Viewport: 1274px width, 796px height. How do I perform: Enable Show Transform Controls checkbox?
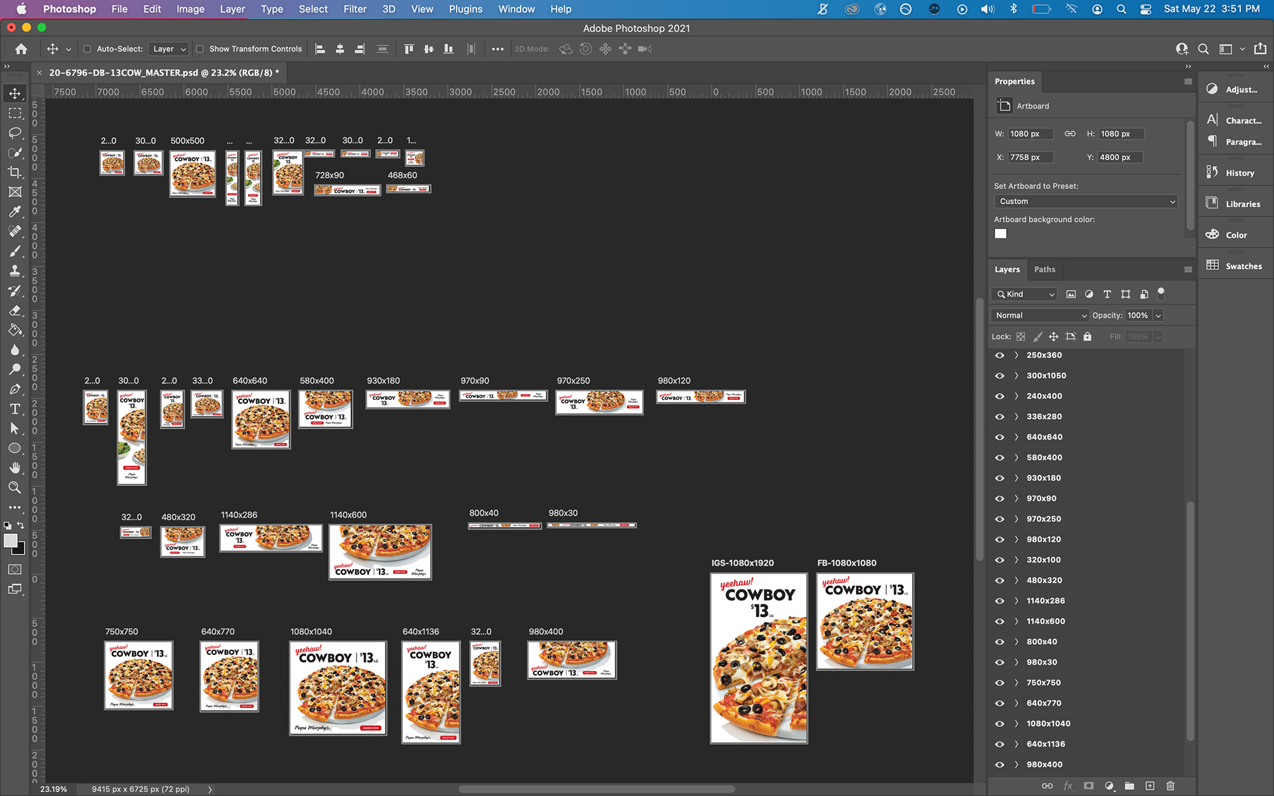tap(200, 49)
